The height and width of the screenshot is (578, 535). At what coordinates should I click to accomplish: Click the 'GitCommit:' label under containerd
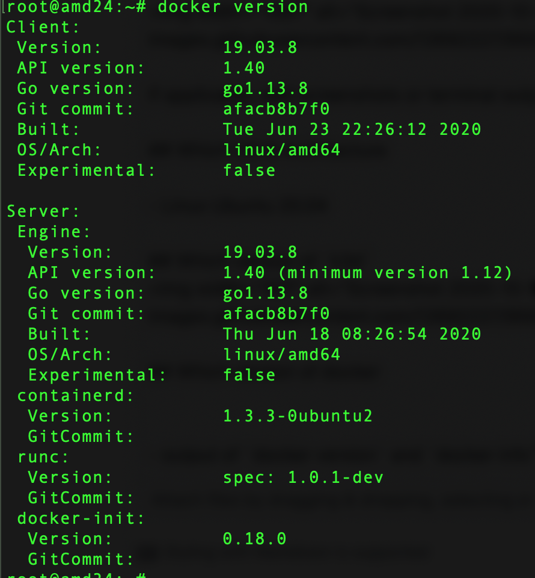point(81,437)
